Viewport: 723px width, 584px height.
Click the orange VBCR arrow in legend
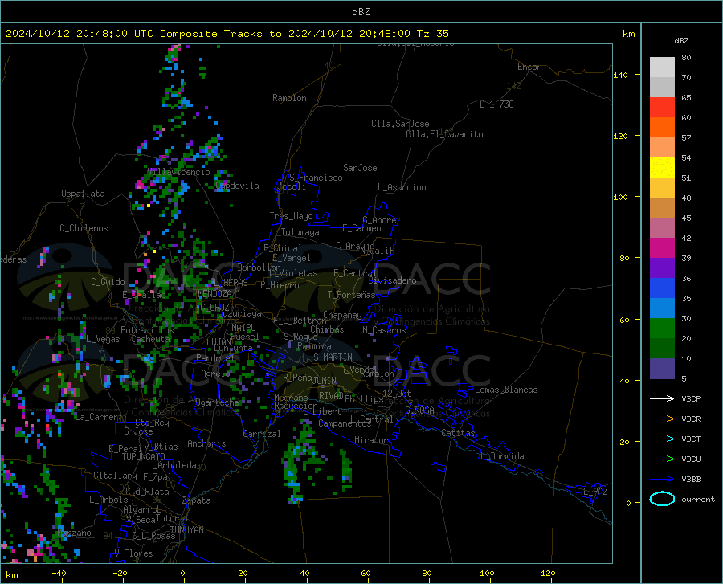pyautogui.click(x=662, y=419)
